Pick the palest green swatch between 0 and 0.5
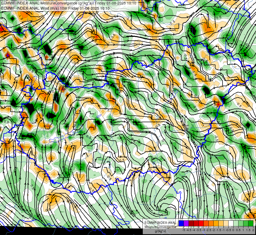The width and height of the screenshot is (256, 235). (x=236, y=223)
